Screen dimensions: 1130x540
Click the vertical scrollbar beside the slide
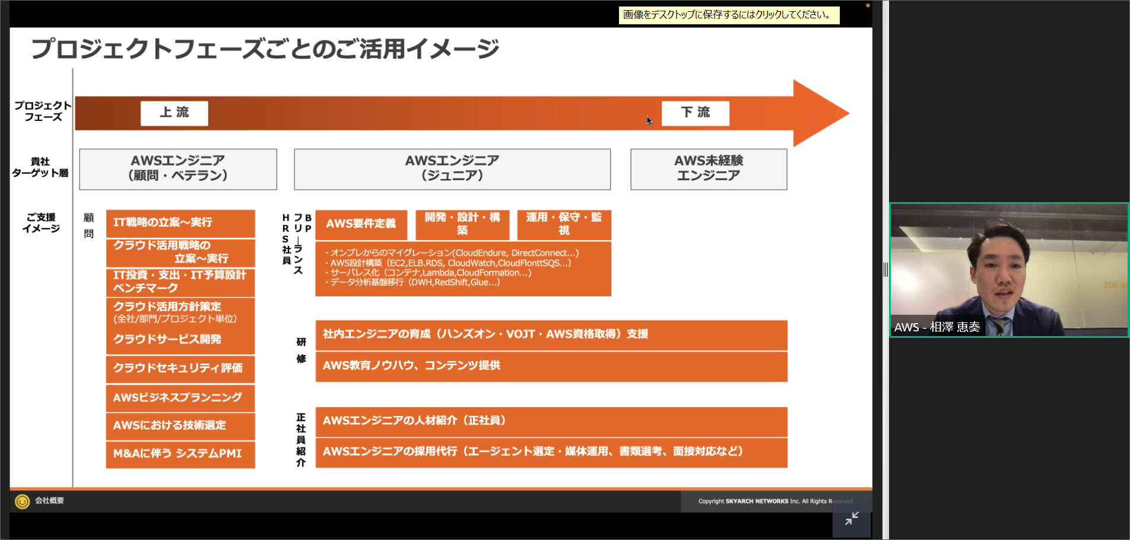[x=885, y=270]
